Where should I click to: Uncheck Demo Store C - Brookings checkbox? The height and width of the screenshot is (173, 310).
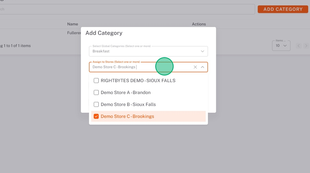[96, 116]
